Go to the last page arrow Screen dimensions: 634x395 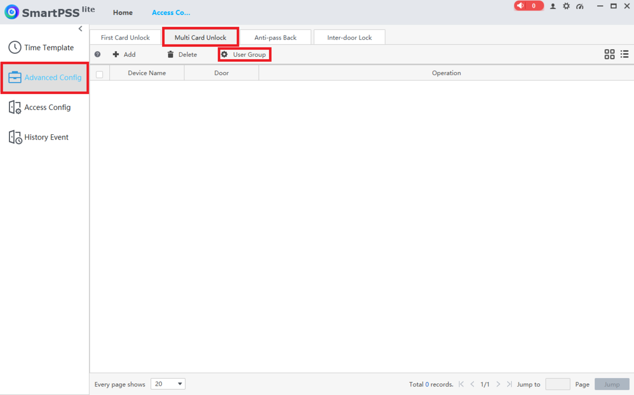point(509,384)
